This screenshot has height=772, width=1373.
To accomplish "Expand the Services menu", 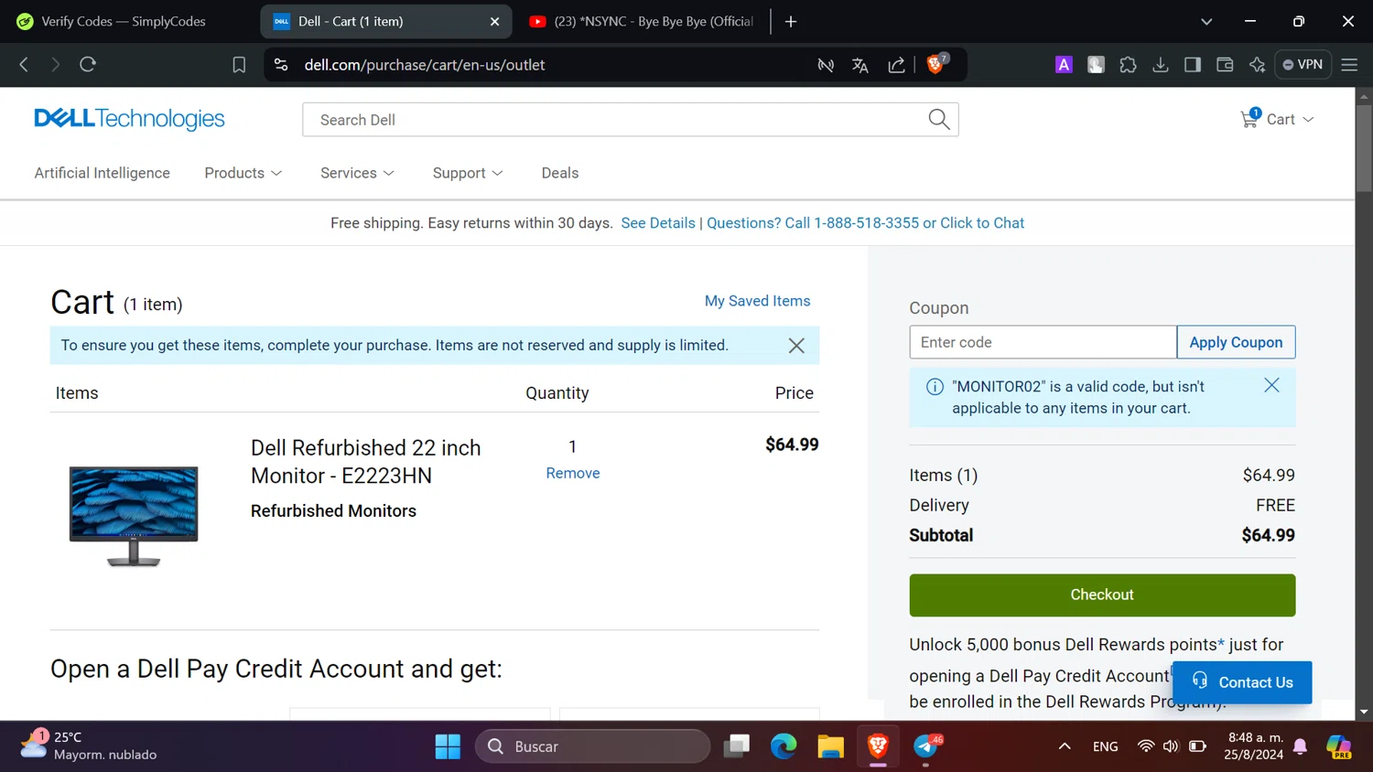I will pos(357,173).
